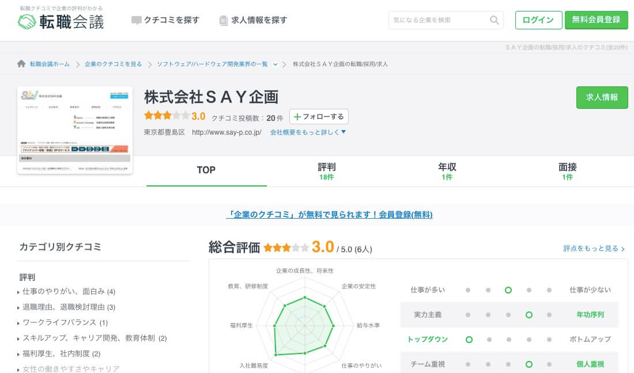This screenshot has width=634, height=373.
Task: Switch to the TOP tab
Action: point(206,171)
